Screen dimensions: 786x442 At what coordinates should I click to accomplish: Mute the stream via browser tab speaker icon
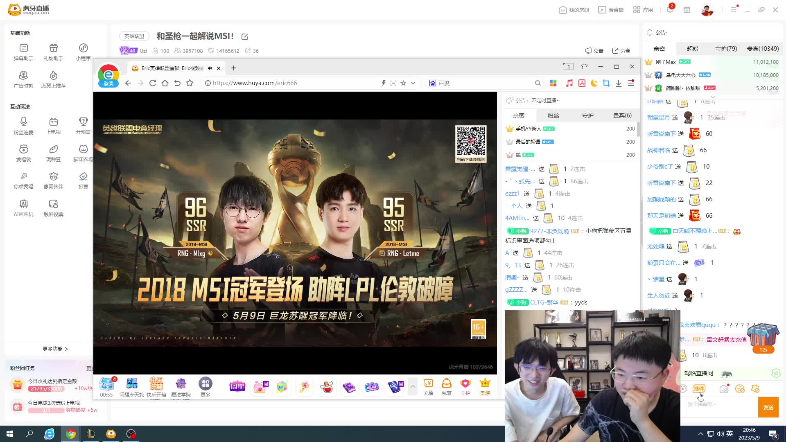209,68
